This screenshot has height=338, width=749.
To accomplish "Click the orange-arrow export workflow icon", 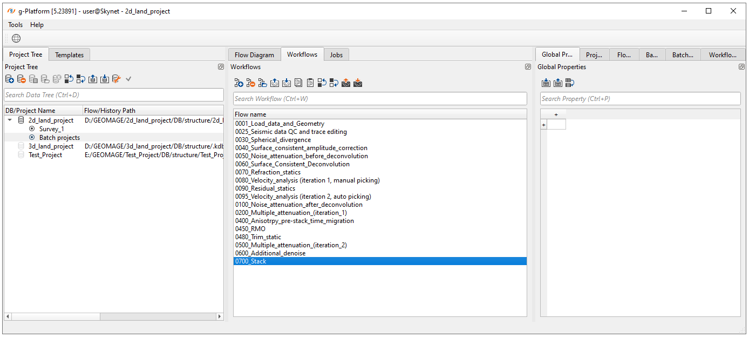I will [346, 83].
